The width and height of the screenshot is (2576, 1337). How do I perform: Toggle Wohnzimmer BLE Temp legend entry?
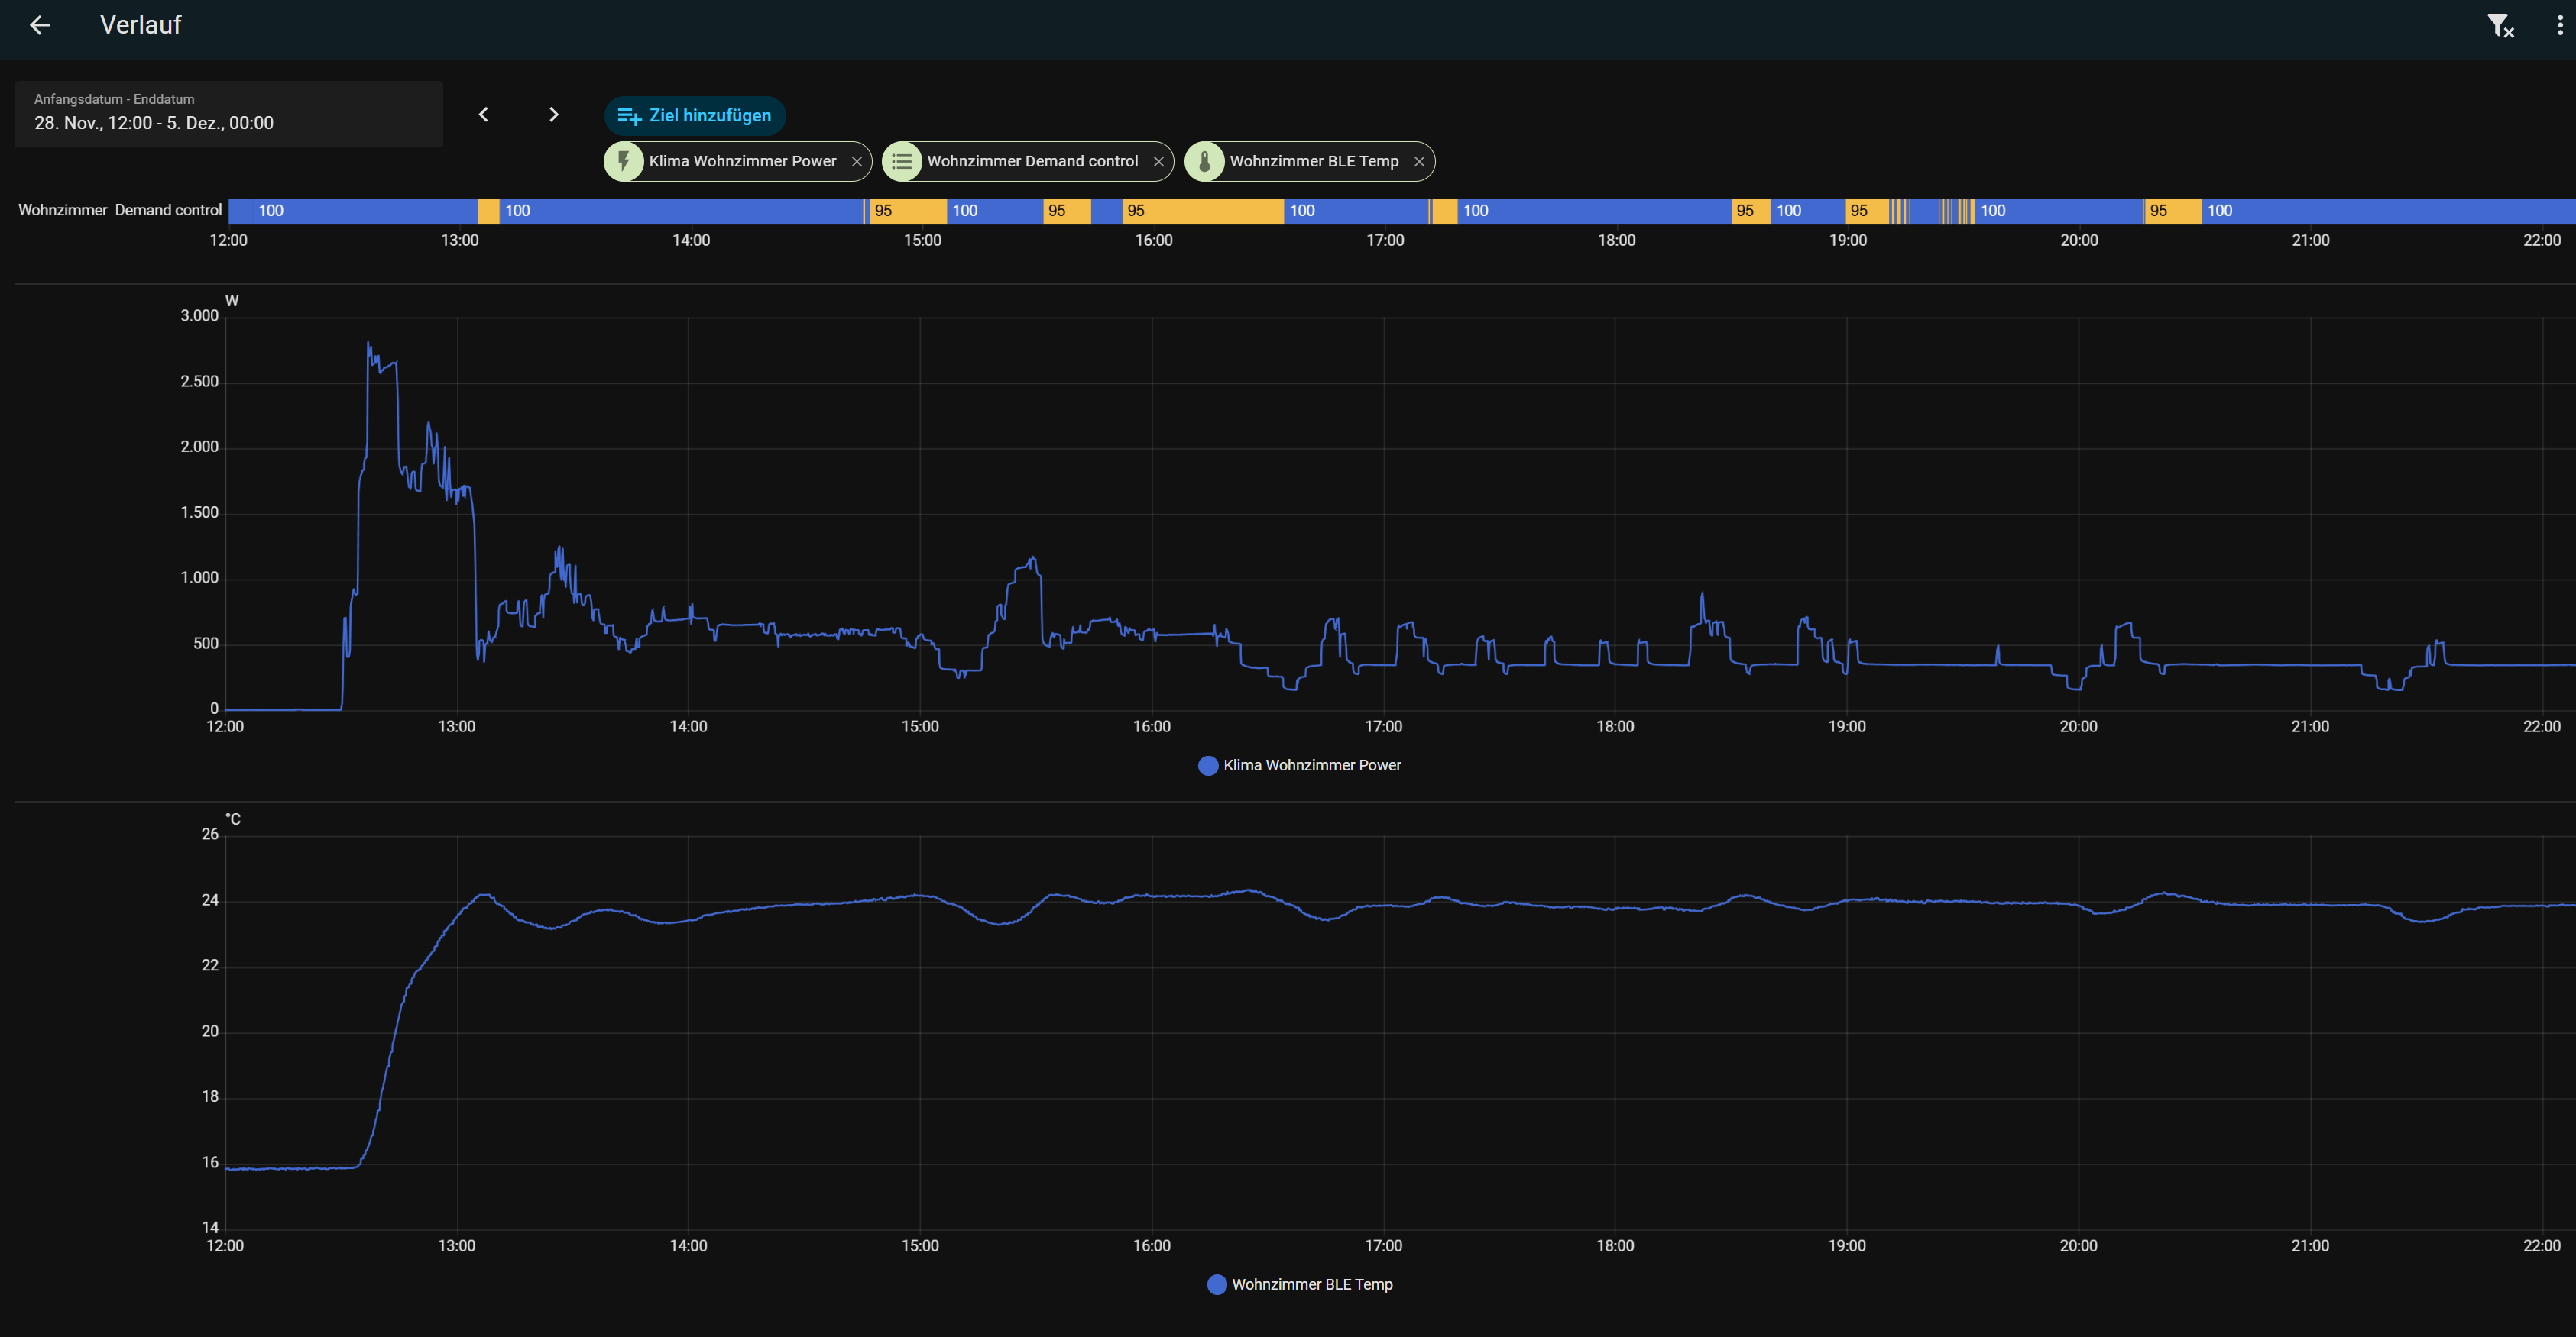[1299, 1285]
